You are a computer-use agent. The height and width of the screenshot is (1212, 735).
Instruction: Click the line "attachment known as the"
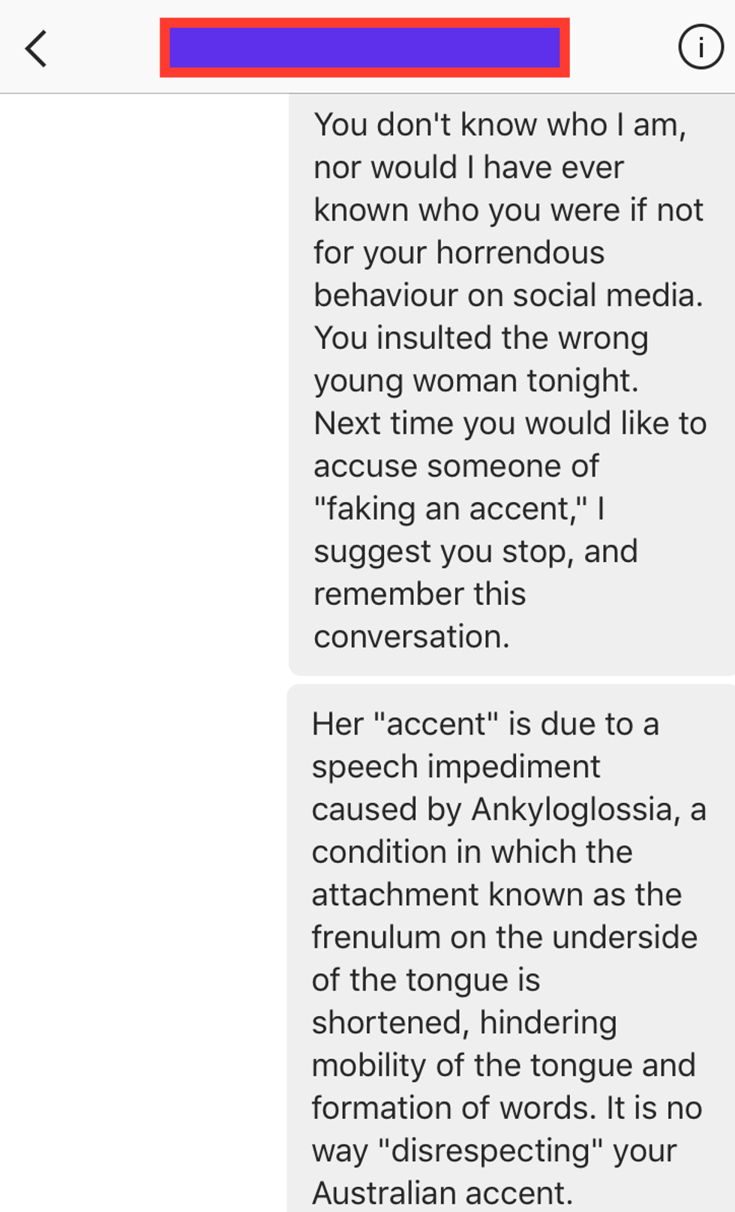tap(496, 895)
